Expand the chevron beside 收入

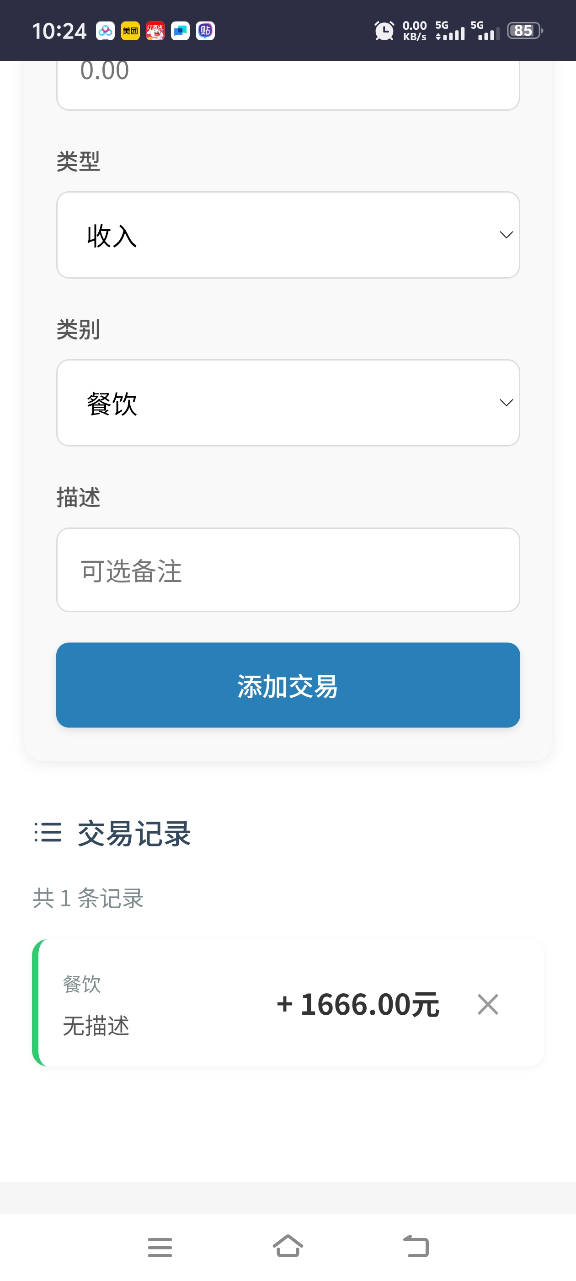pos(506,235)
